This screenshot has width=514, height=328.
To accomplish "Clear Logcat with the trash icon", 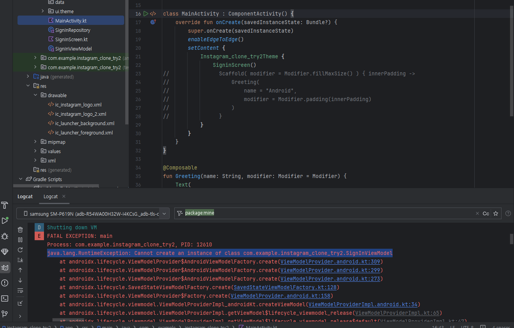I will 20,230.
